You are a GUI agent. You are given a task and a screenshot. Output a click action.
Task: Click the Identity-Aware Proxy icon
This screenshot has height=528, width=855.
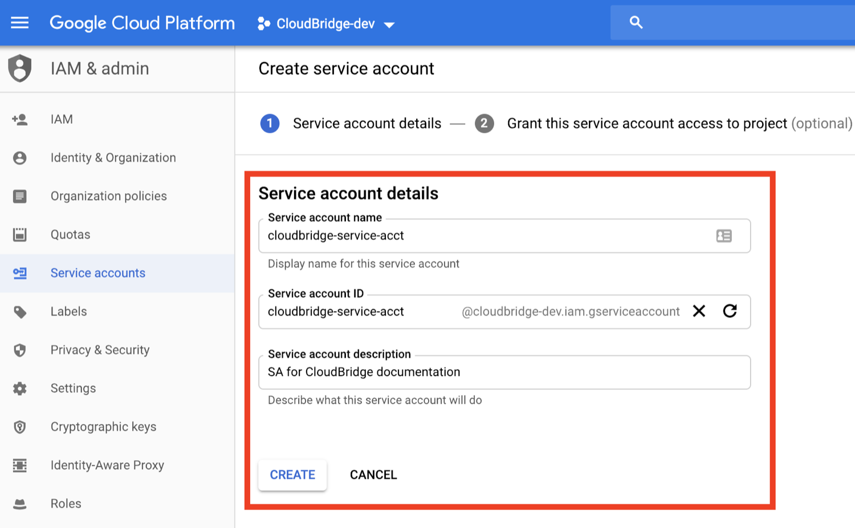click(20, 465)
